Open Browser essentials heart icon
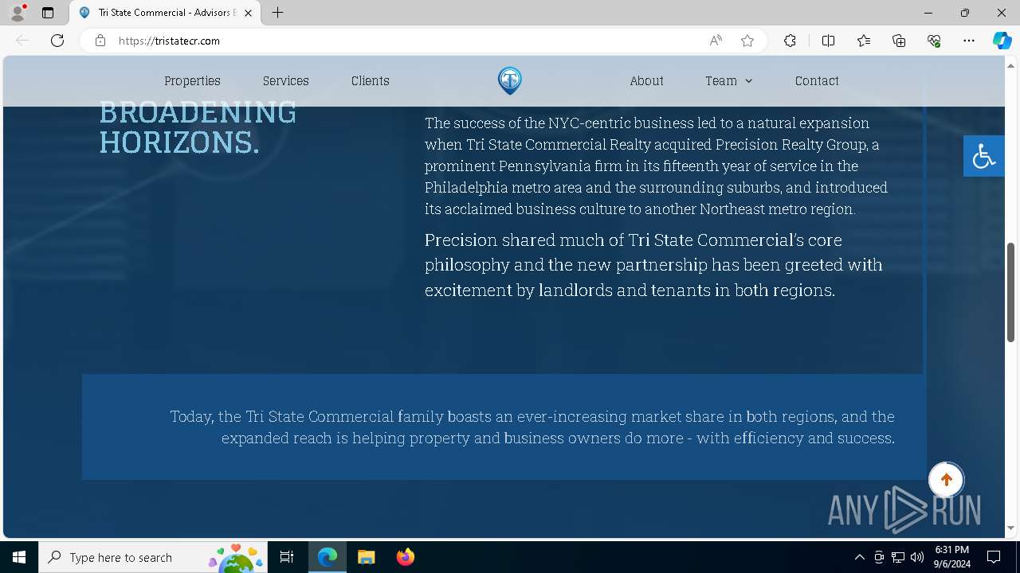Viewport: 1020px width, 573px height. [934, 41]
